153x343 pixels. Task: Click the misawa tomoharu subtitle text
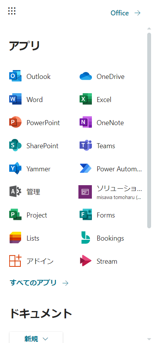(x=119, y=197)
